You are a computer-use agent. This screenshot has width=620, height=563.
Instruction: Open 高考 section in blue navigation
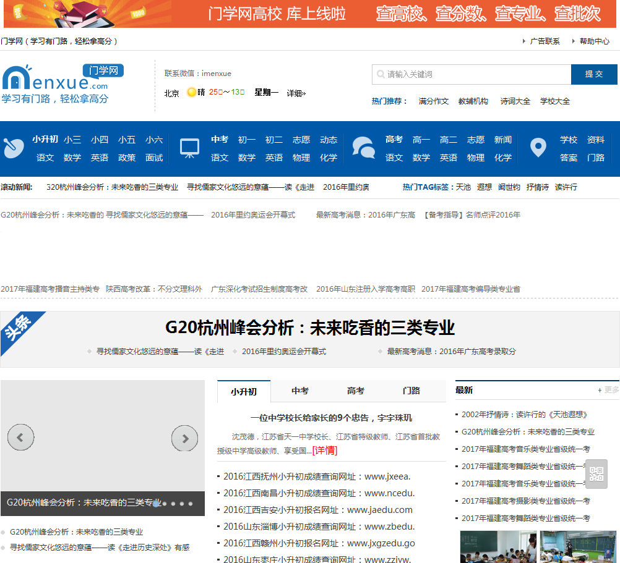coord(394,140)
